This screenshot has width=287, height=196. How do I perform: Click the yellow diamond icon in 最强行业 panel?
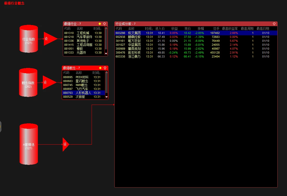pos(100,24)
